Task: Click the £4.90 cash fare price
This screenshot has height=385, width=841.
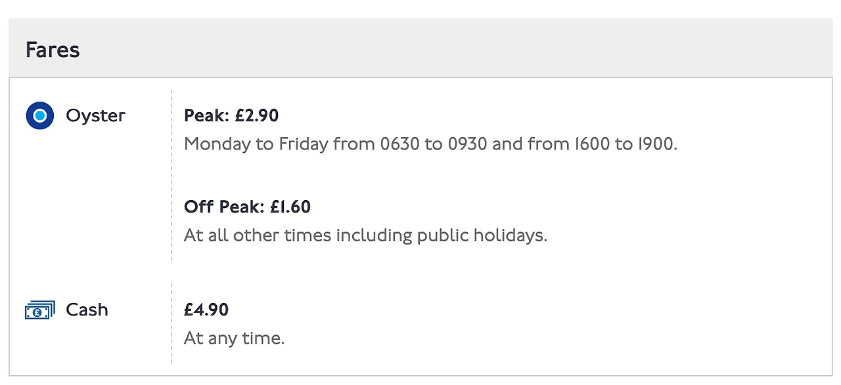Action: pyautogui.click(x=206, y=310)
